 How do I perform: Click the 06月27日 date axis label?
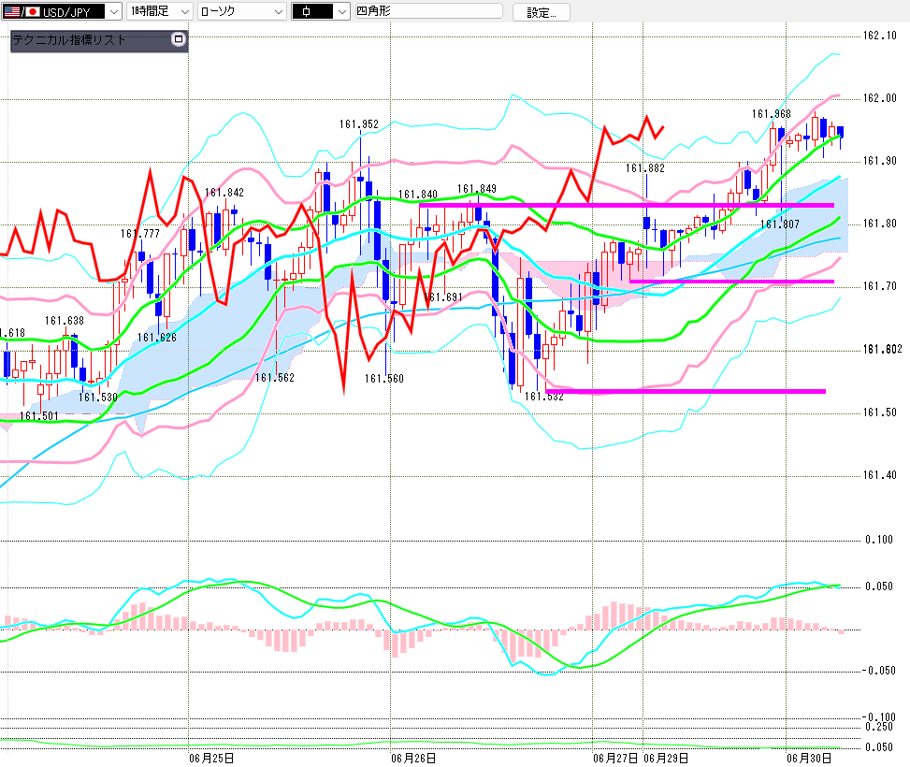pyautogui.click(x=615, y=759)
